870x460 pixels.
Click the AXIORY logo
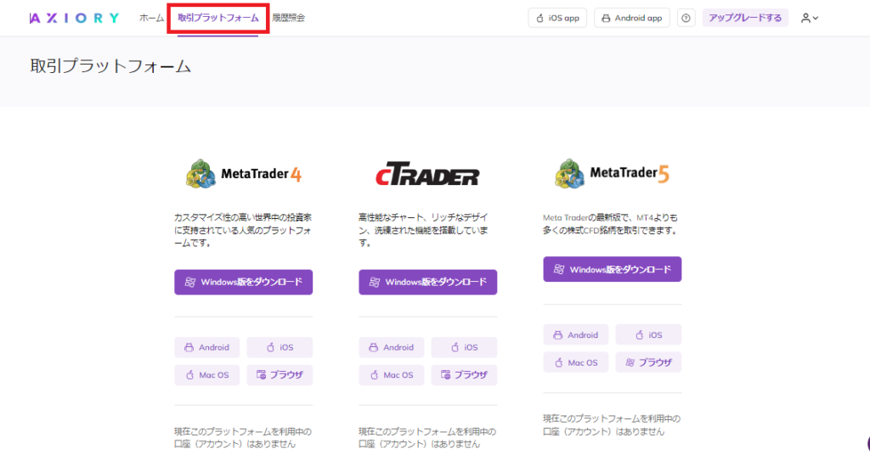(75, 18)
